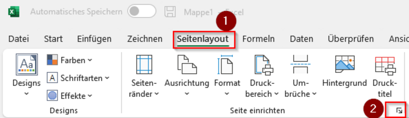Expand the Schriftarten fonts dropdown
Screen dimensions: 409x118
78,78
